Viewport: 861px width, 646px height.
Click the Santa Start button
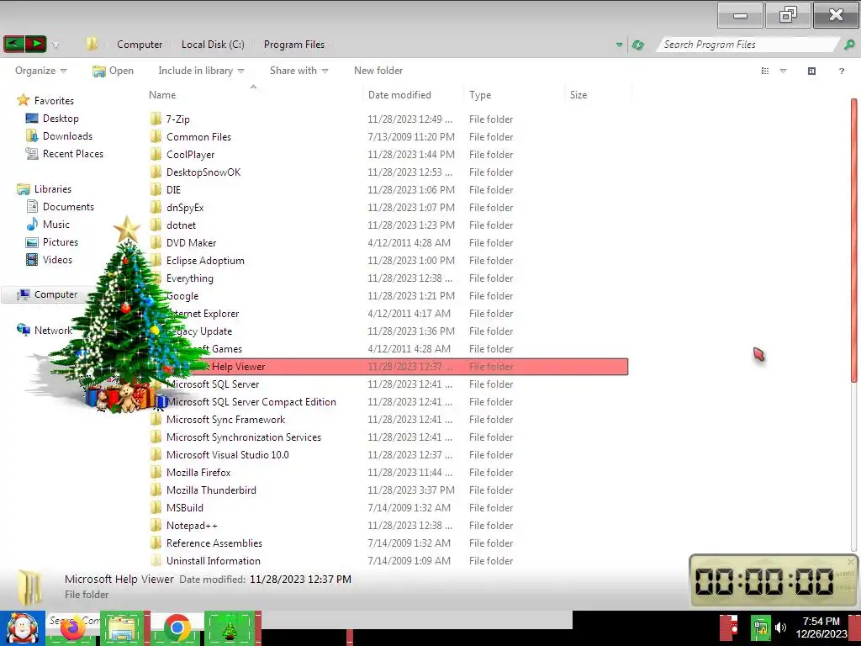[x=23, y=628]
